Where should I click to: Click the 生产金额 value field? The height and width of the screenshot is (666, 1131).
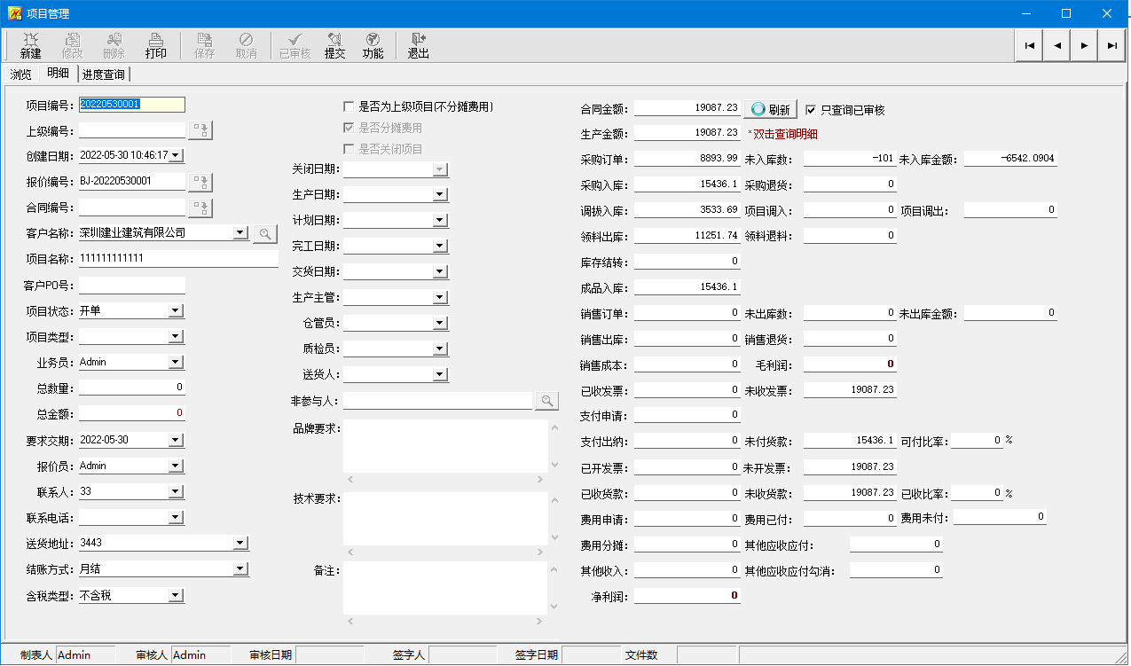[687, 133]
